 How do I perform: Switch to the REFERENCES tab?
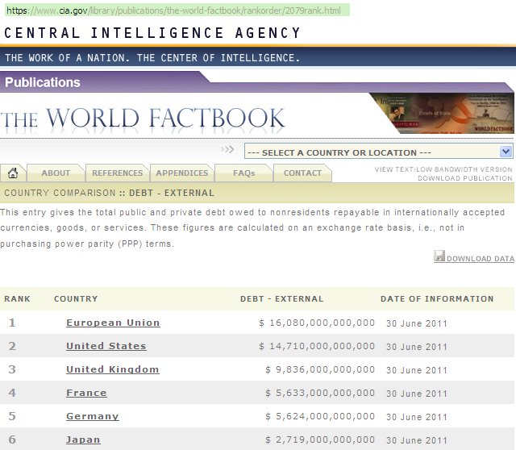[x=118, y=173]
